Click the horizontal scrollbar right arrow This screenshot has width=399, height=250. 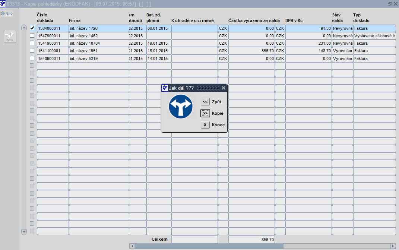pos(393,246)
